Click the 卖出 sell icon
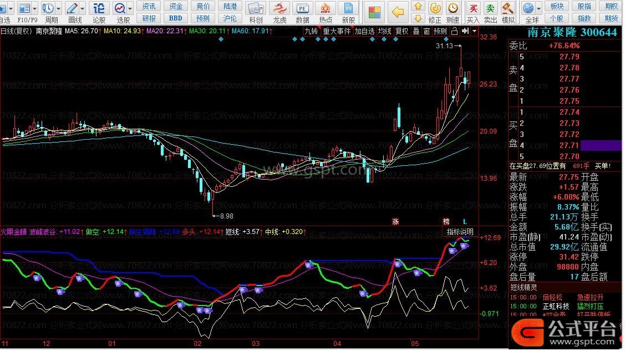Viewport: 625px width, 351px height. (490, 8)
